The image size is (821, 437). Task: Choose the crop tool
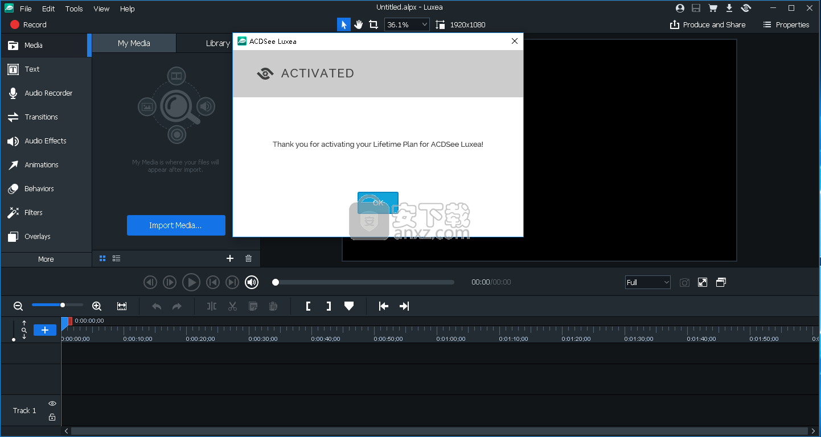point(373,24)
